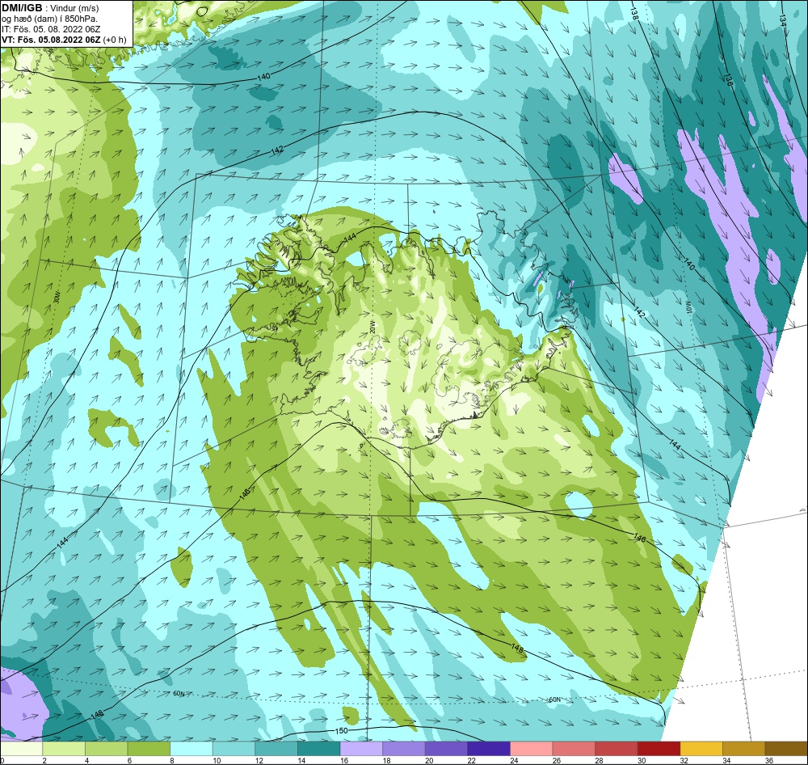Select the 20–22 m/s purple legend swatch

tap(447, 749)
